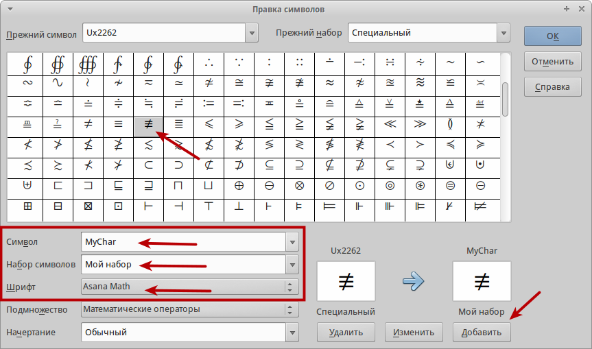Select the squared plus ⊞ symbol
This screenshot has width=592, height=349.
(27, 206)
